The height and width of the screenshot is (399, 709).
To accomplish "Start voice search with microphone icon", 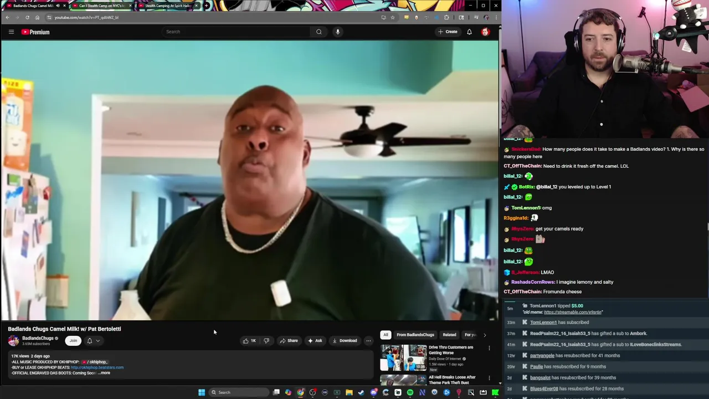I will pos(337,32).
